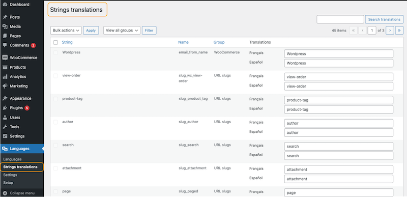
Task: Open the WooCommerce sidebar icon
Action: point(5,58)
